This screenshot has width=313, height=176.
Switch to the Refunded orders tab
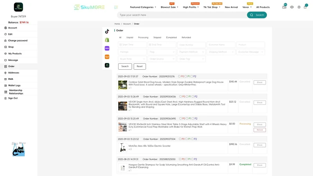click(x=186, y=38)
